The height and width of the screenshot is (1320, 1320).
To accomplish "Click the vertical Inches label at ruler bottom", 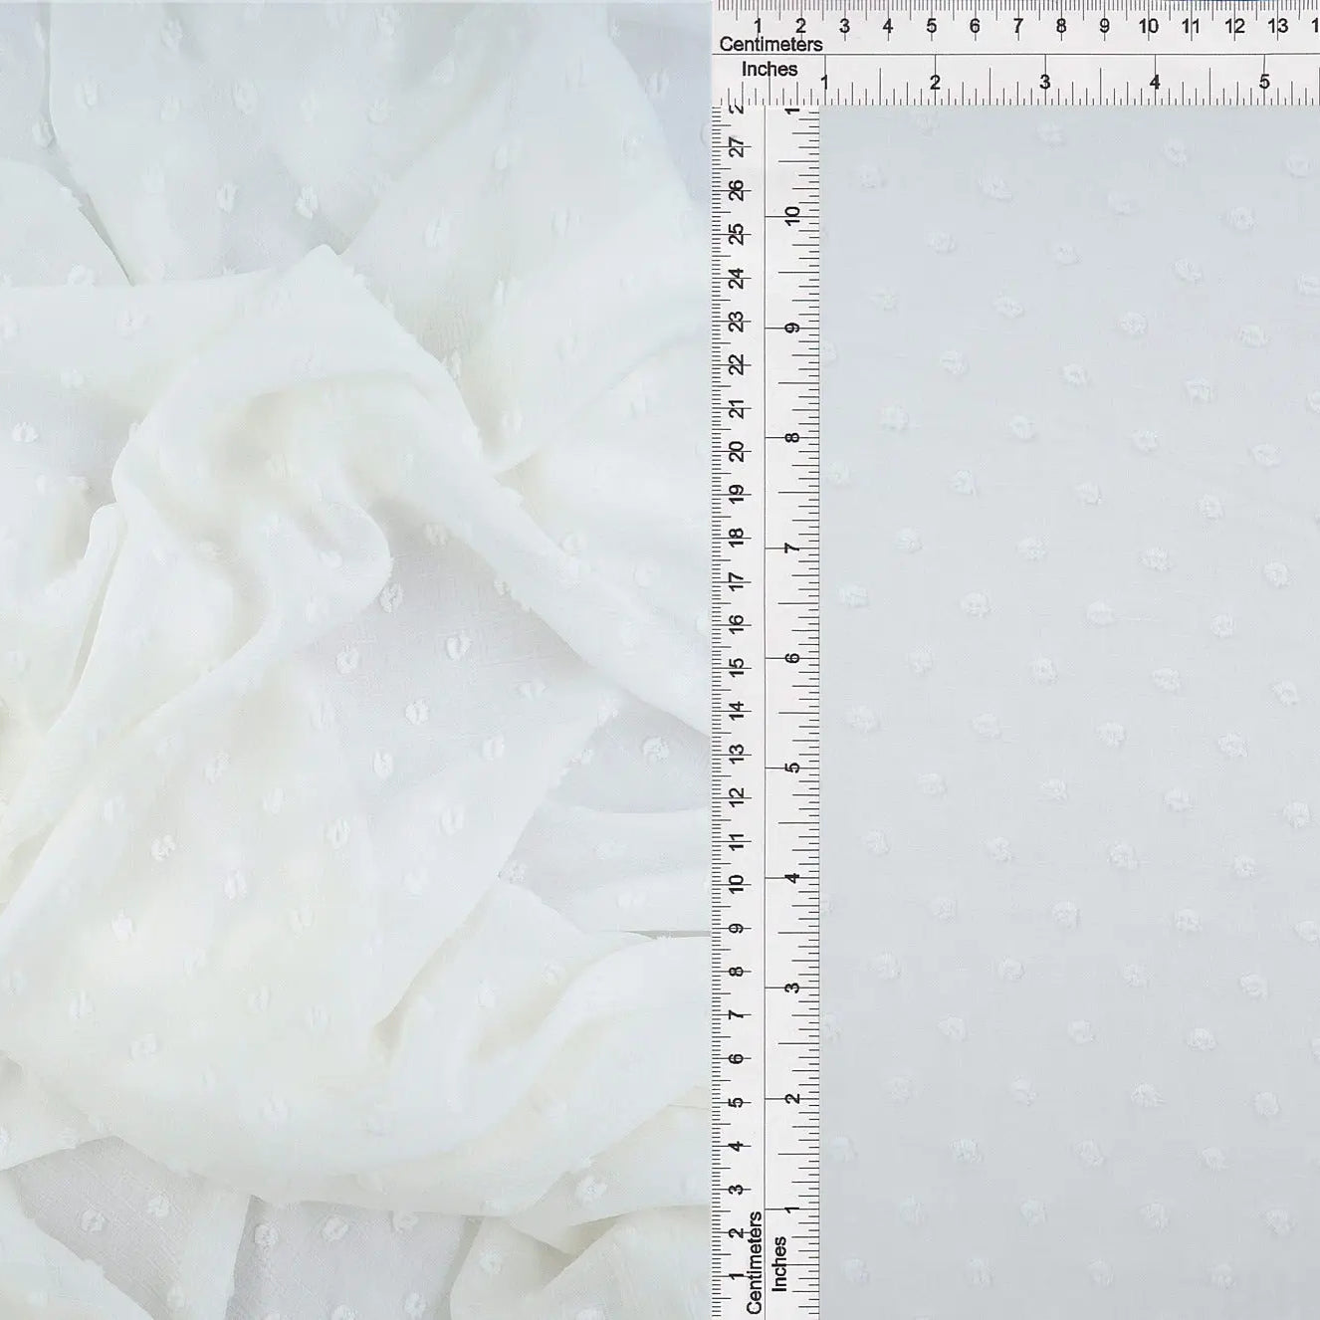I will coord(779,1264).
